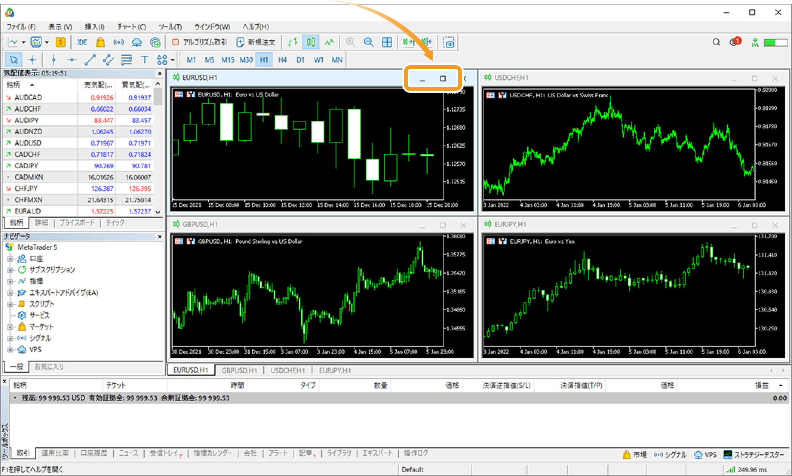Click the screenshot camera icon
This screenshot has width=792, height=476.
(x=448, y=42)
